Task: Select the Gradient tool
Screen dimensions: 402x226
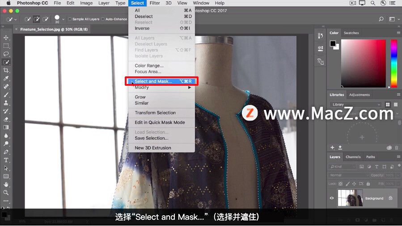Action: [x=6, y=127]
